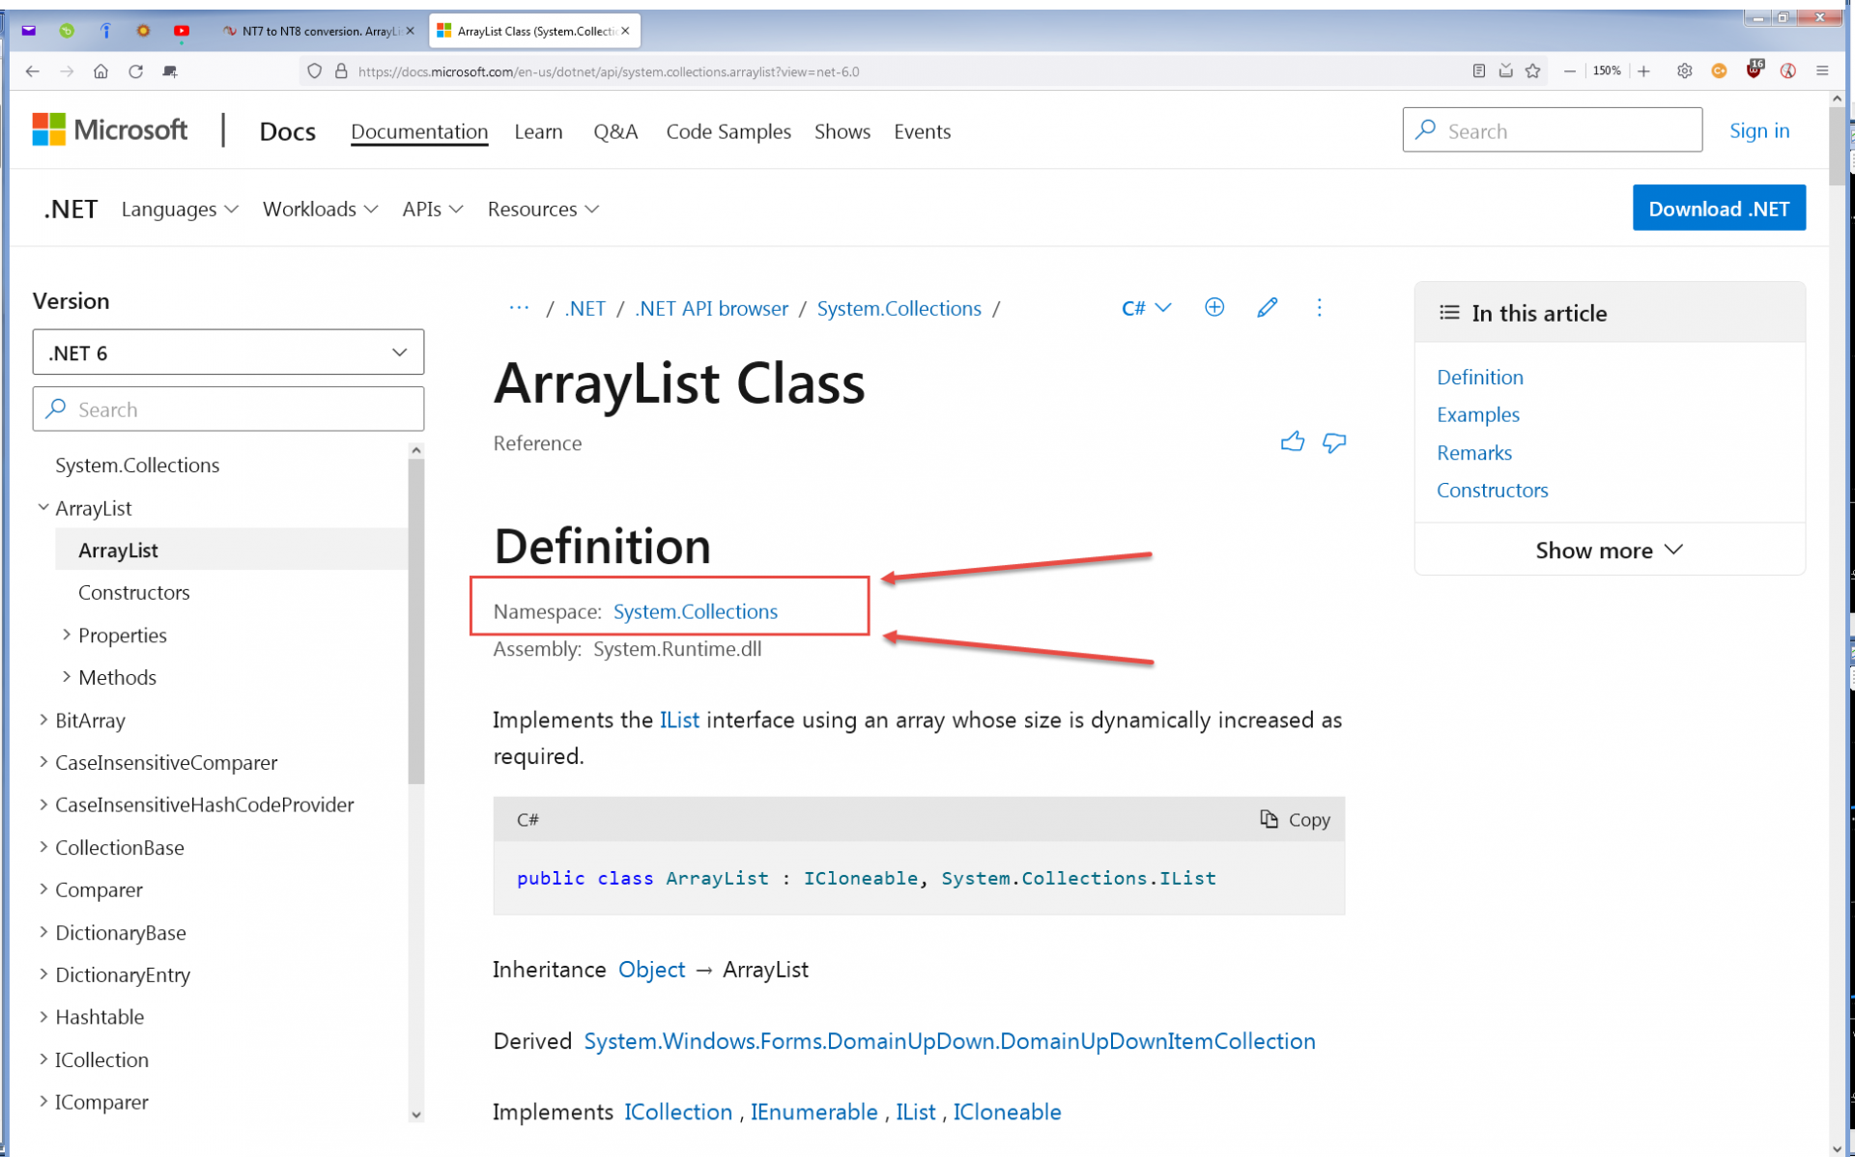This screenshot has height=1157, width=1855.
Task: Expand Show more in article panel
Action: click(1609, 550)
